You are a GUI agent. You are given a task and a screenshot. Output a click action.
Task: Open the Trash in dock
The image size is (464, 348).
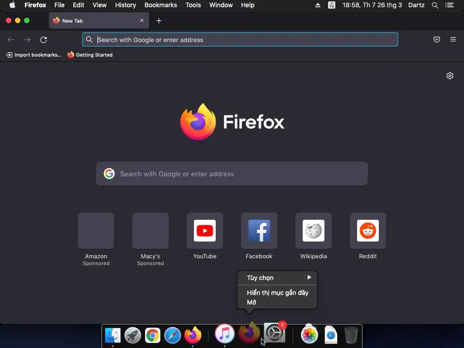[351, 335]
